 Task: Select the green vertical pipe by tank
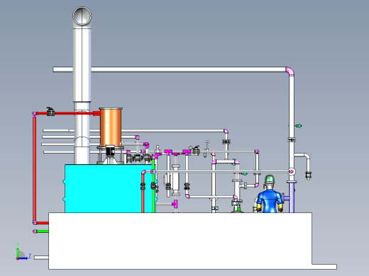pos(153,186)
